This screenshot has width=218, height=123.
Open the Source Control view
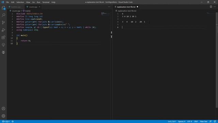click(3, 23)
